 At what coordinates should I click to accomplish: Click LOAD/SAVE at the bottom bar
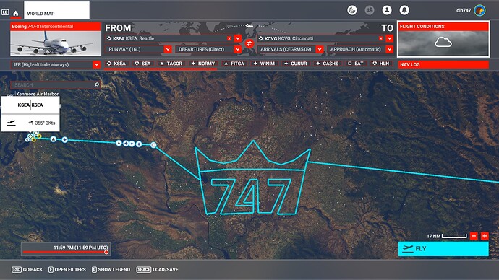point(157,269)
